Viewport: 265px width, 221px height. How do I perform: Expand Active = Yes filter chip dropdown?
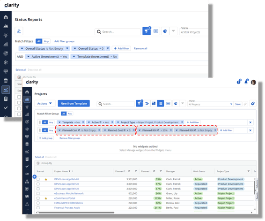(89, 122)
